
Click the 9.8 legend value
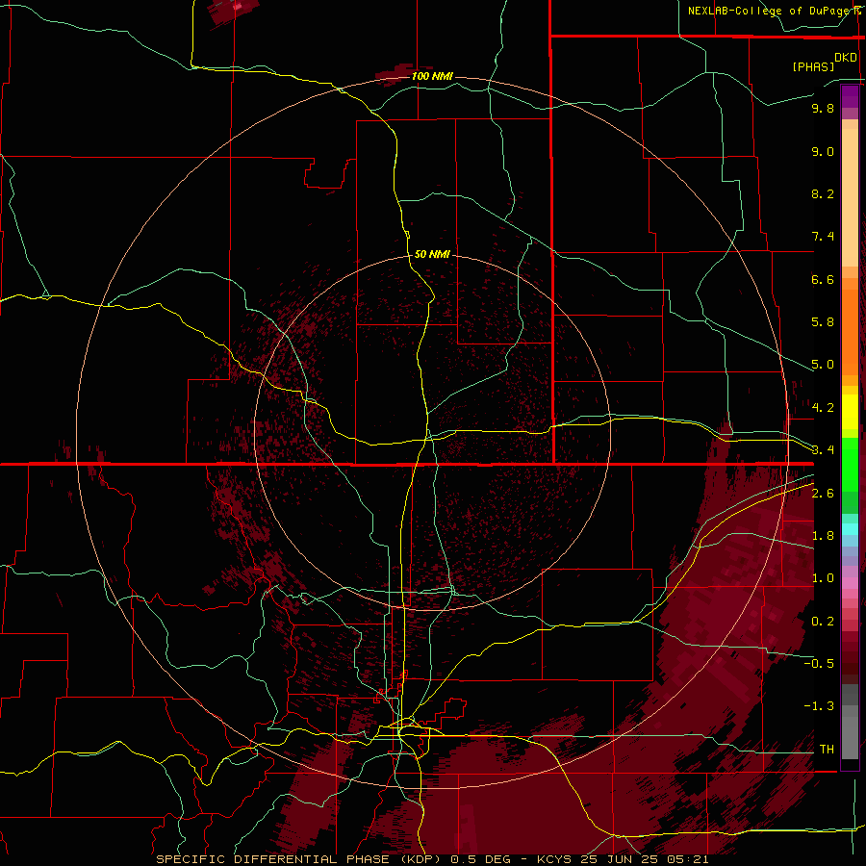tap(823, 108)
